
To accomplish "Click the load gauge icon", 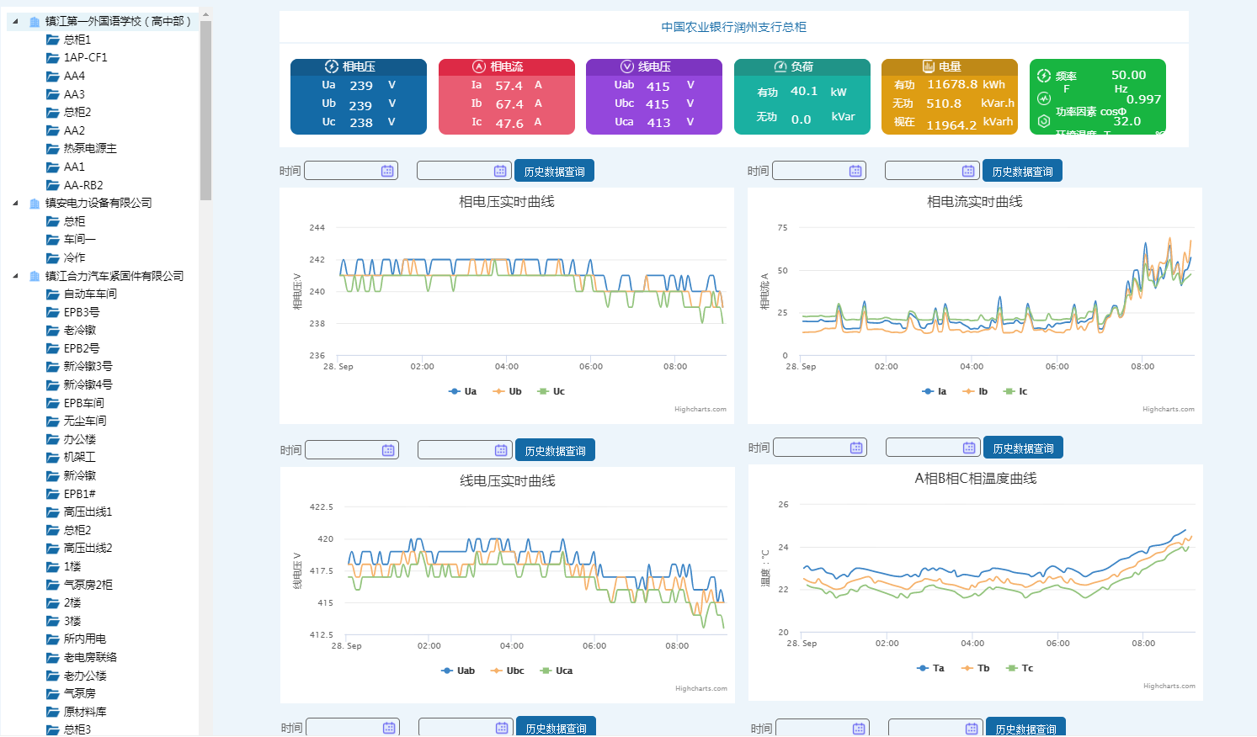I will pos(780,66).
